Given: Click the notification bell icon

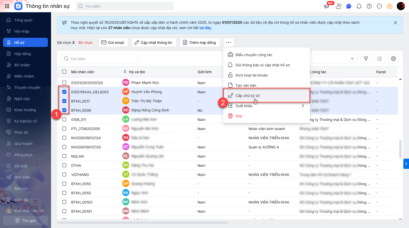Looking at the screenshot, I should pos(359,6).
